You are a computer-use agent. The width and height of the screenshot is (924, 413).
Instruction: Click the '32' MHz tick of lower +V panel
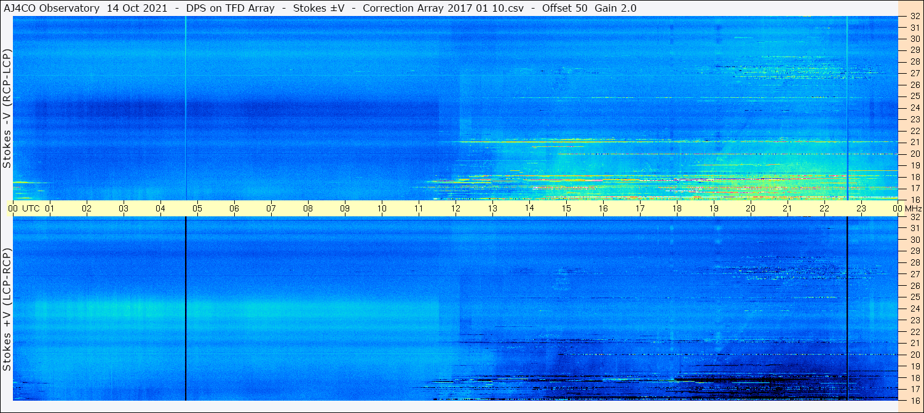click(x=914, y=217)
